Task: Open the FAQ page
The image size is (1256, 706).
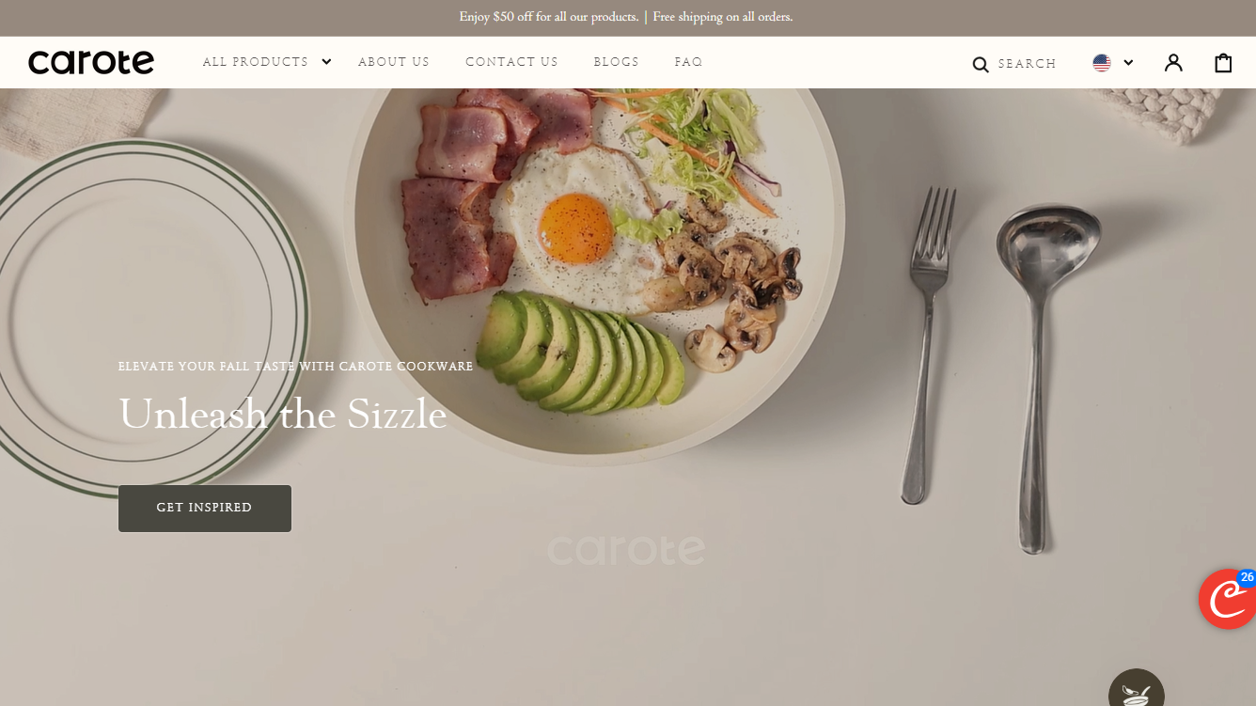Action: click(688, 62)
